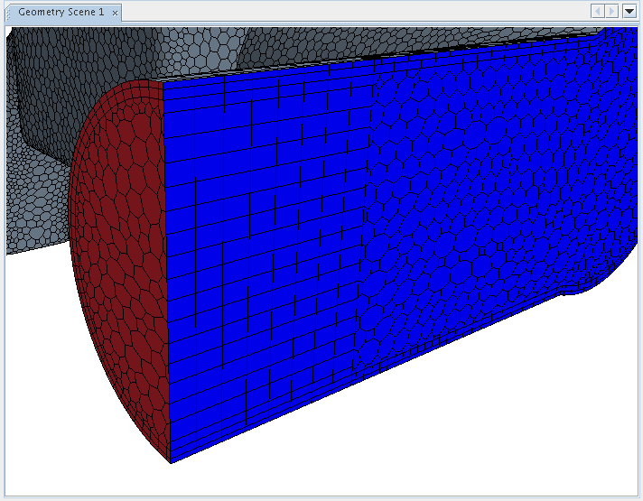The height and width of the screenshot is (501, 643).
Task: Select the Geometry Scene 1 tab
Action: (x=61, y=12)
